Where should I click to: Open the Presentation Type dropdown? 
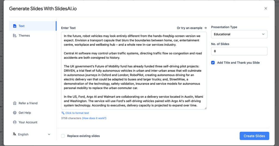[239, 34]
